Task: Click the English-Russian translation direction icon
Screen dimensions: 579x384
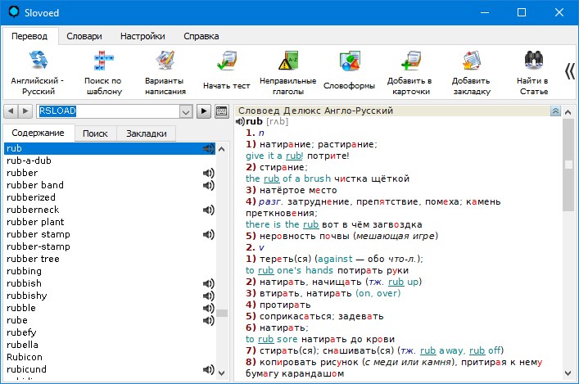Action: (38, 62)
